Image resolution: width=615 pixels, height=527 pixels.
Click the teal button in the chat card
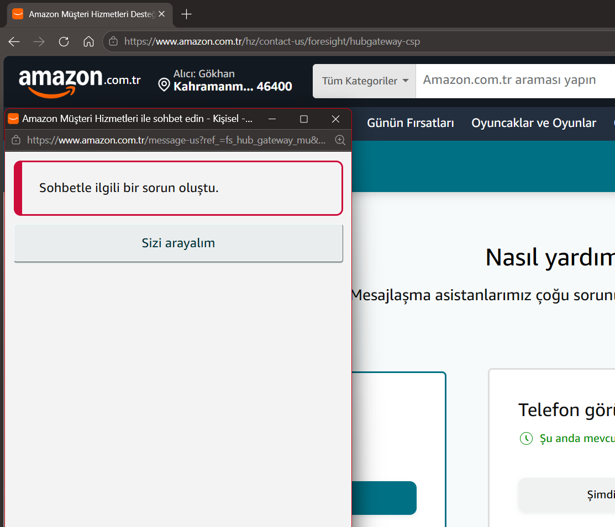384,498
